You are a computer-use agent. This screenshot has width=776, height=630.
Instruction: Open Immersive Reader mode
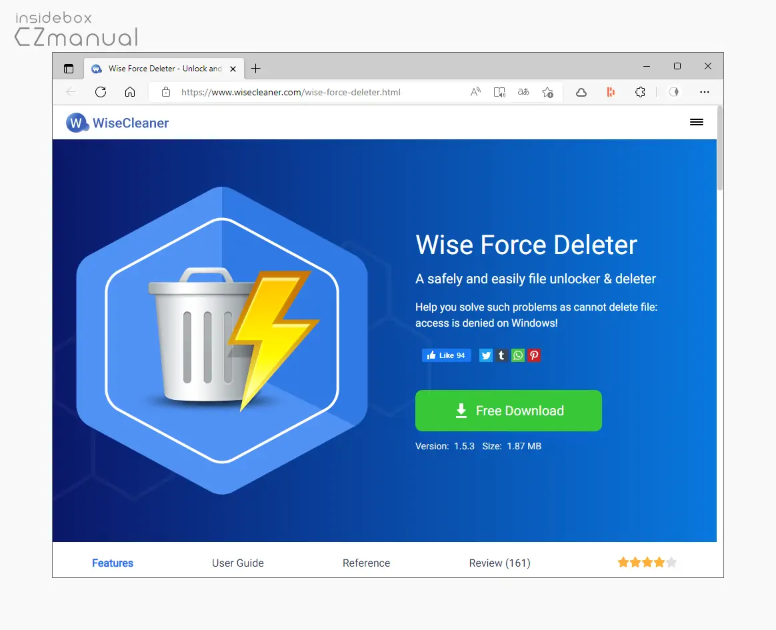499,92
